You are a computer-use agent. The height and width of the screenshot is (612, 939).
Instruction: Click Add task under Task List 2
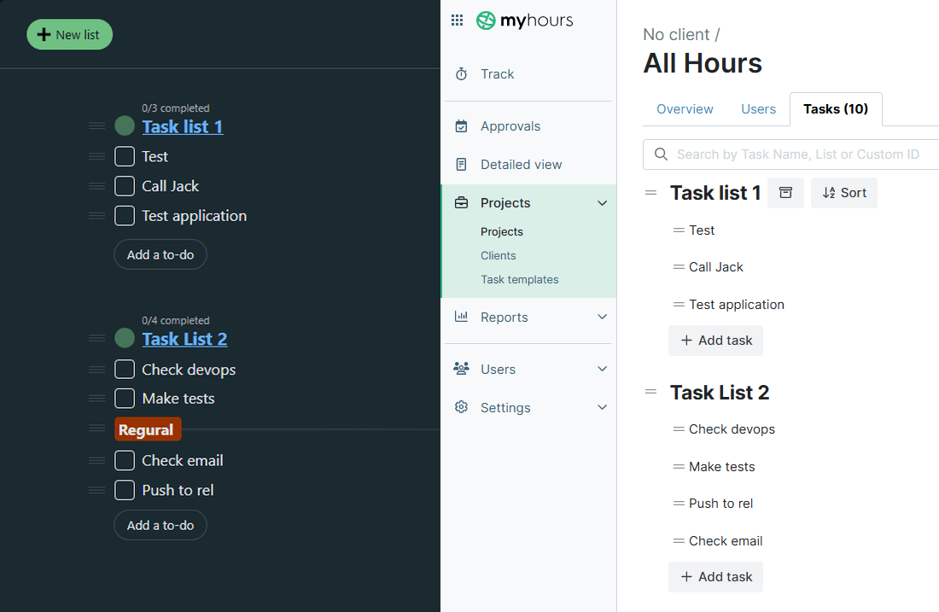pos(715,577)
